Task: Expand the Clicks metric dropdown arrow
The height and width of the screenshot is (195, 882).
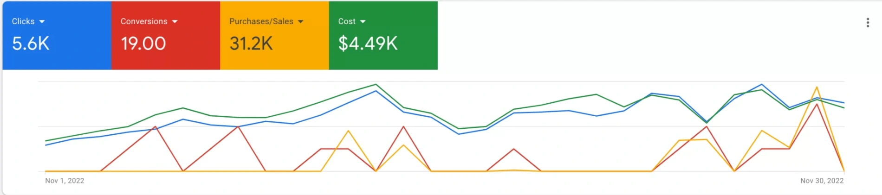Action: pyautogui.click(x=42, y=22)
